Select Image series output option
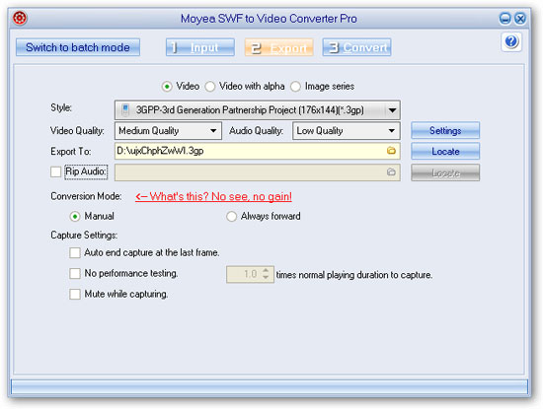The image size is (543, 409). 295,87
